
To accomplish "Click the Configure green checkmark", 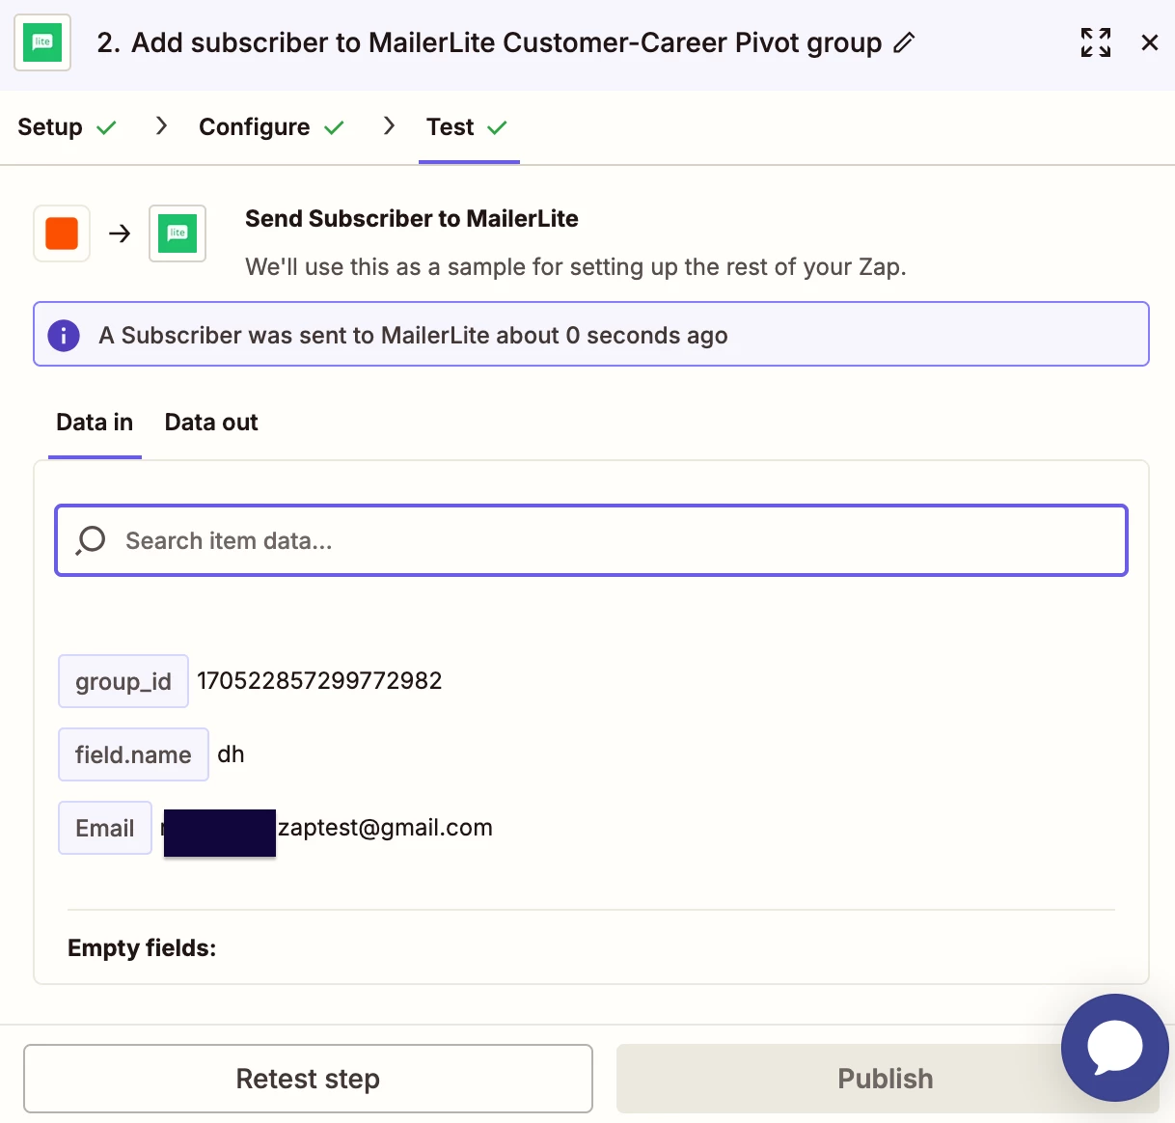I will point(334,127).
